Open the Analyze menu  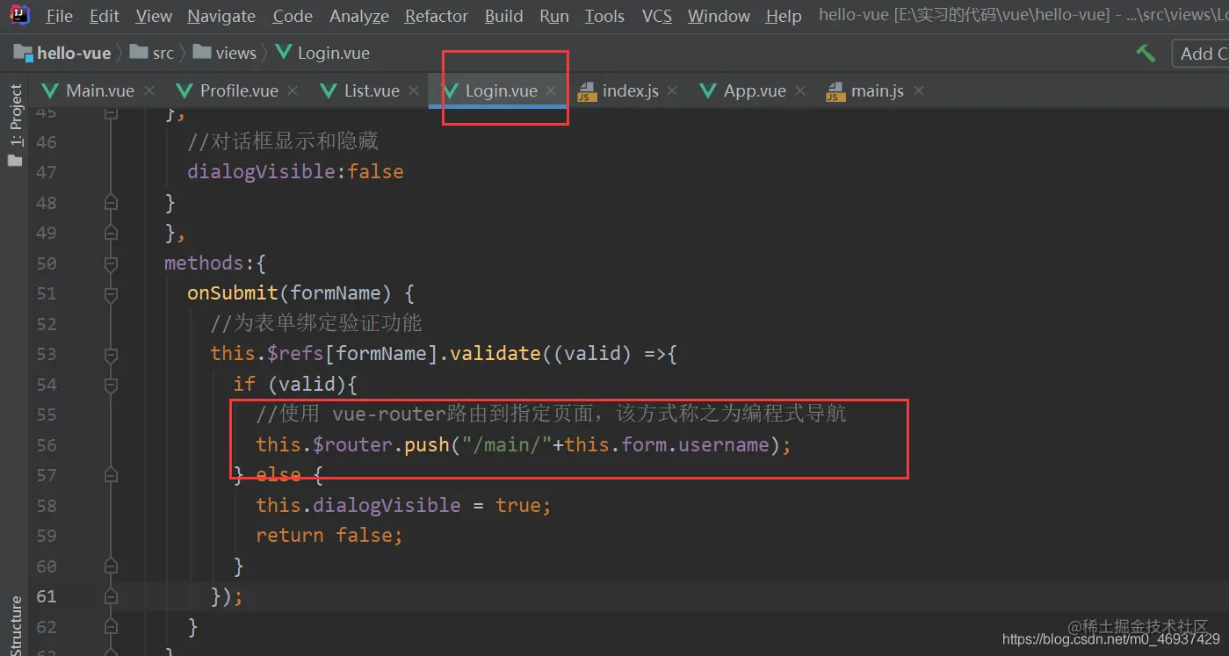click(359, 16)
